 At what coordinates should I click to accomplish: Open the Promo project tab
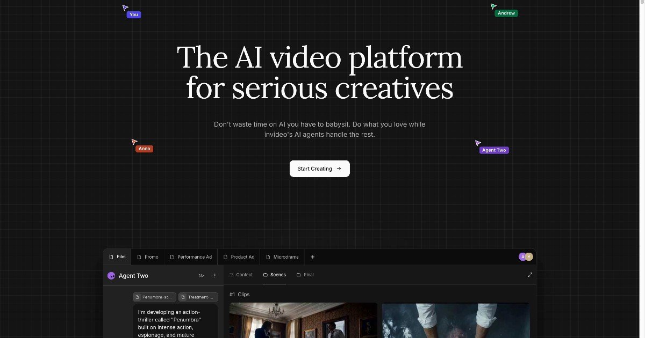tap(148, 257)
